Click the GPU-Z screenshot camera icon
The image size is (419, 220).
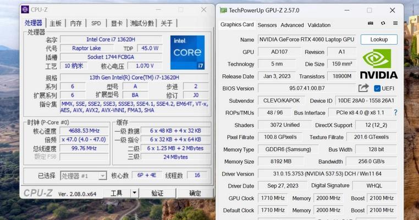tap(371, 23)
